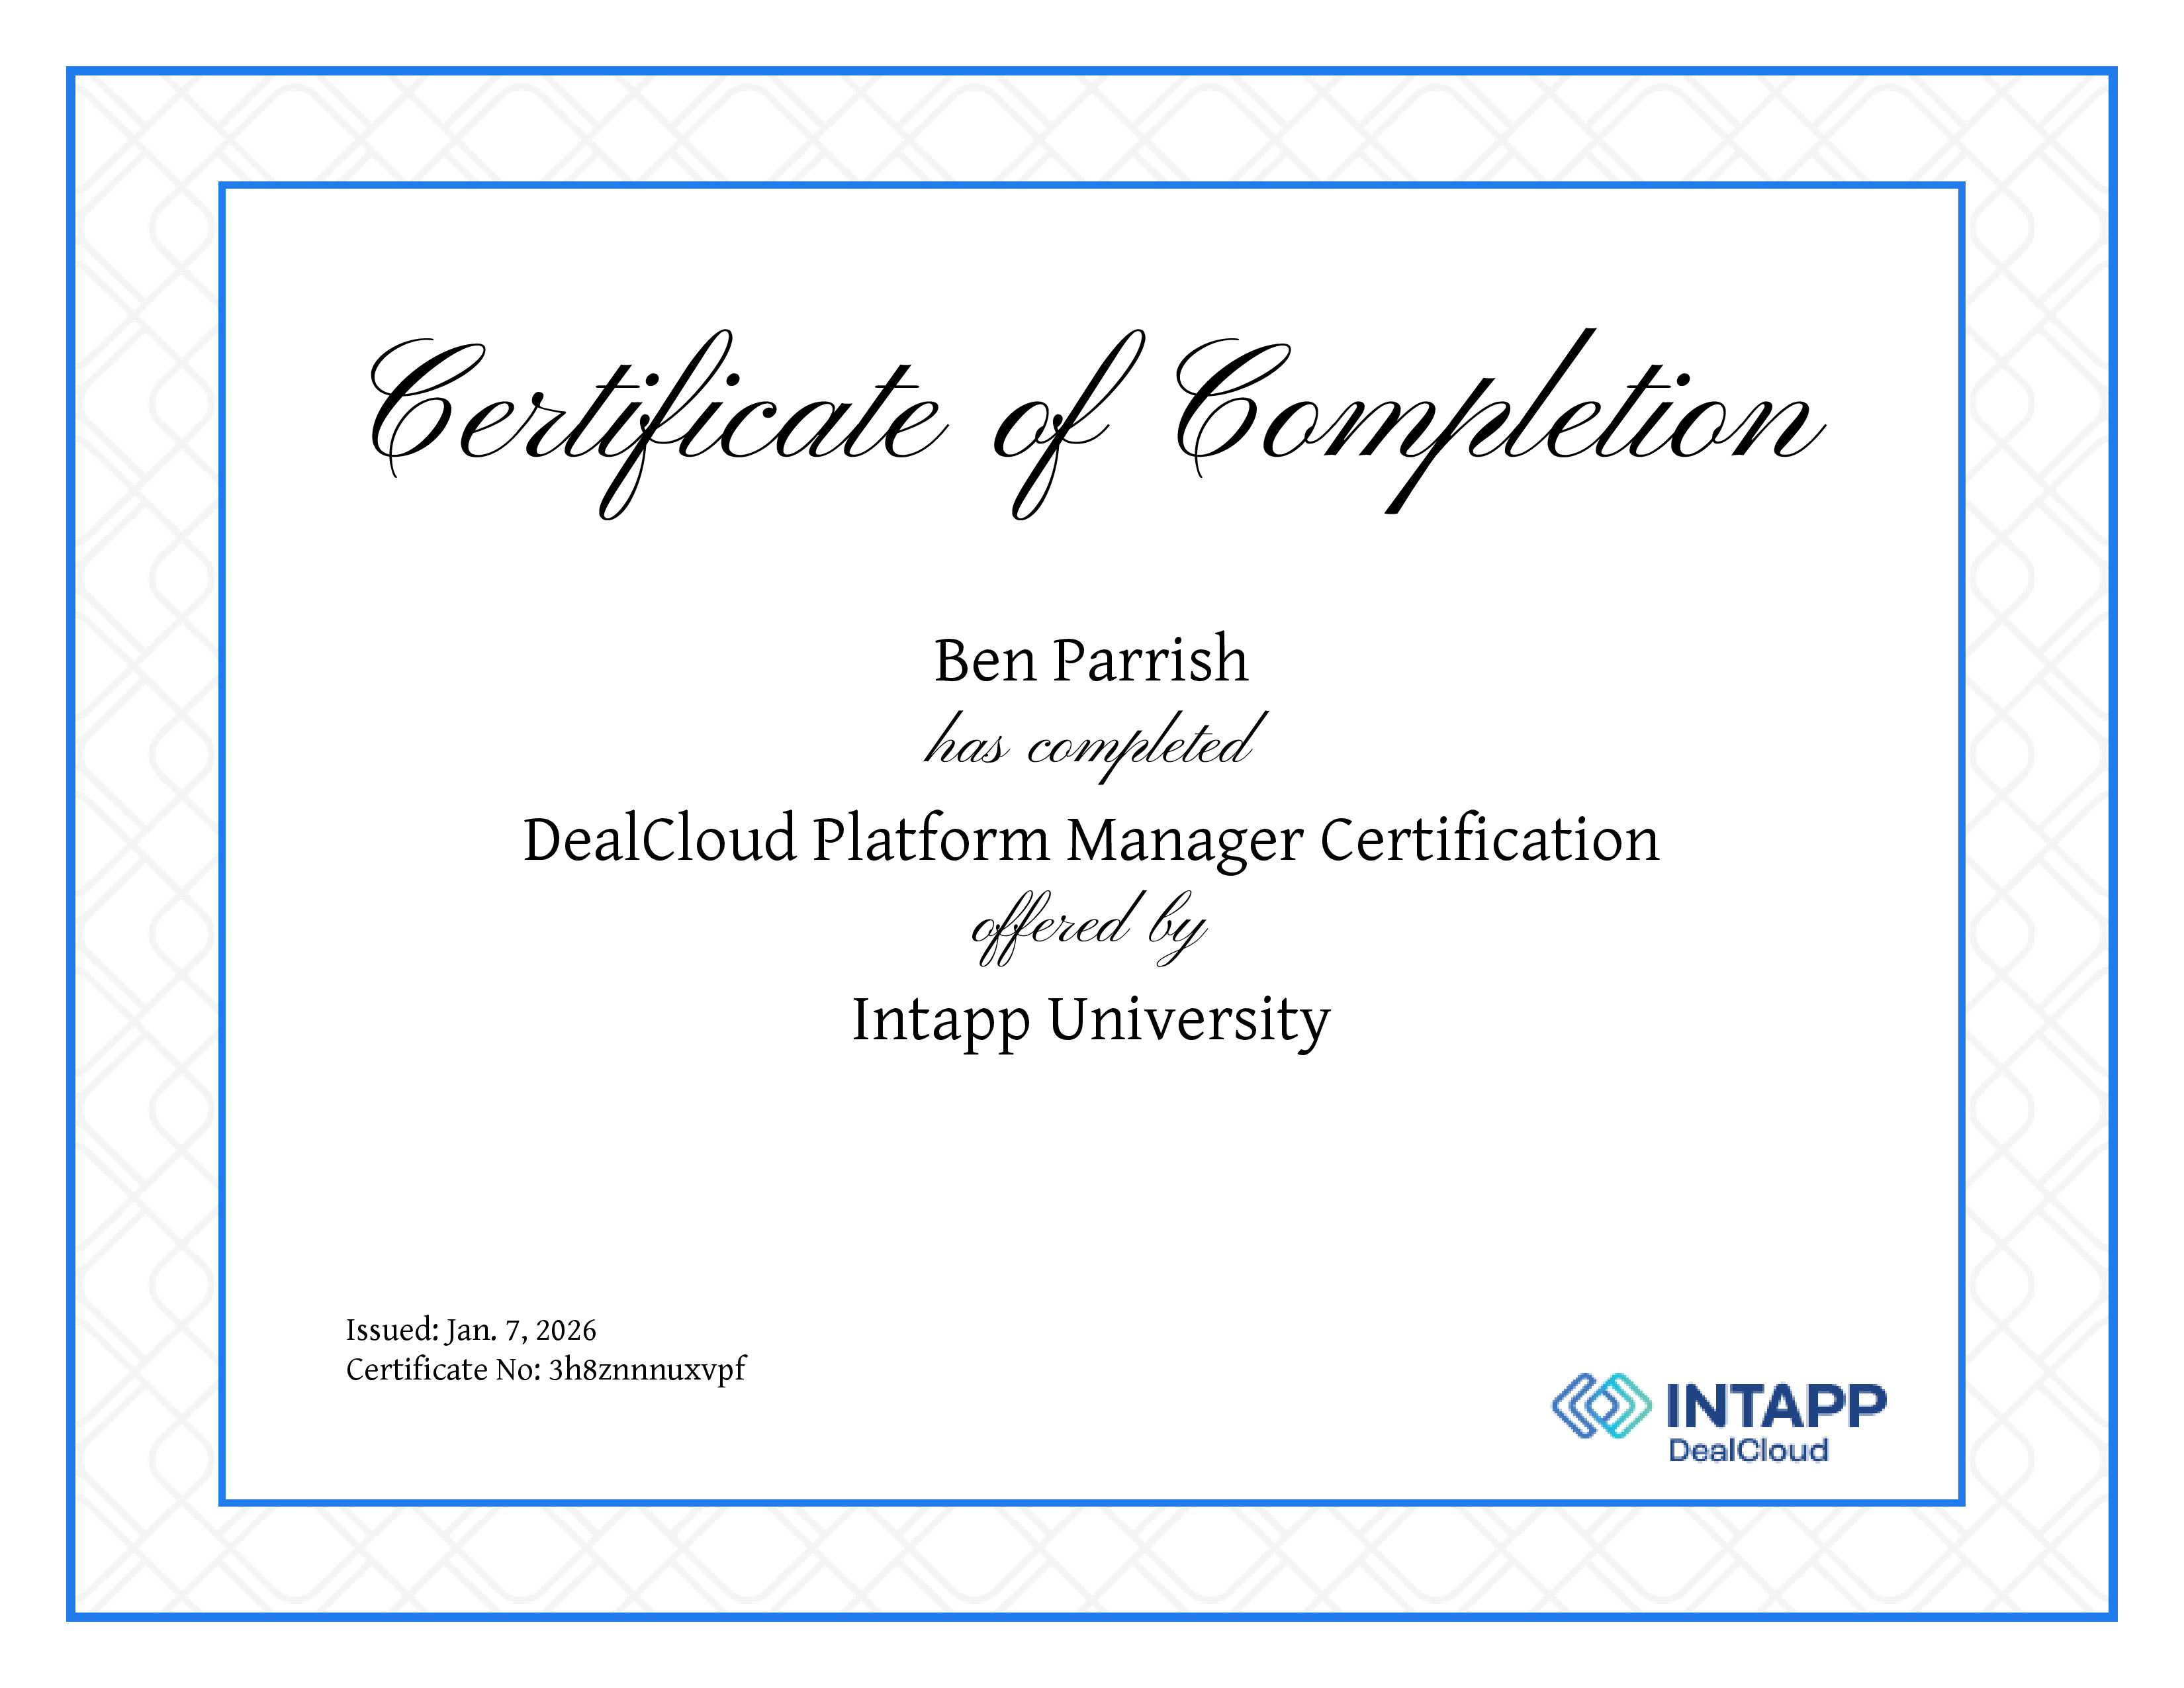Click 'Certificate No: 3h8znnnuxvpf' line

tap(546, 1369)
